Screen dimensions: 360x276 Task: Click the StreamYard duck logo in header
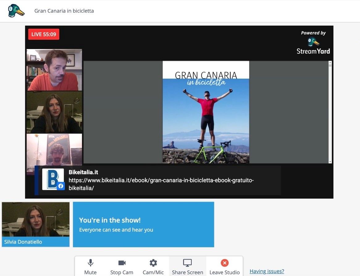coord(16,11)
